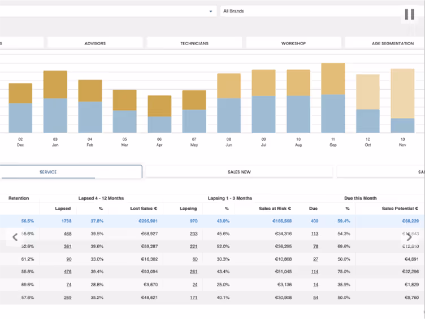425x319 pixels.
Task: Open lapsing count 221 link
Action: click(193, 246)
